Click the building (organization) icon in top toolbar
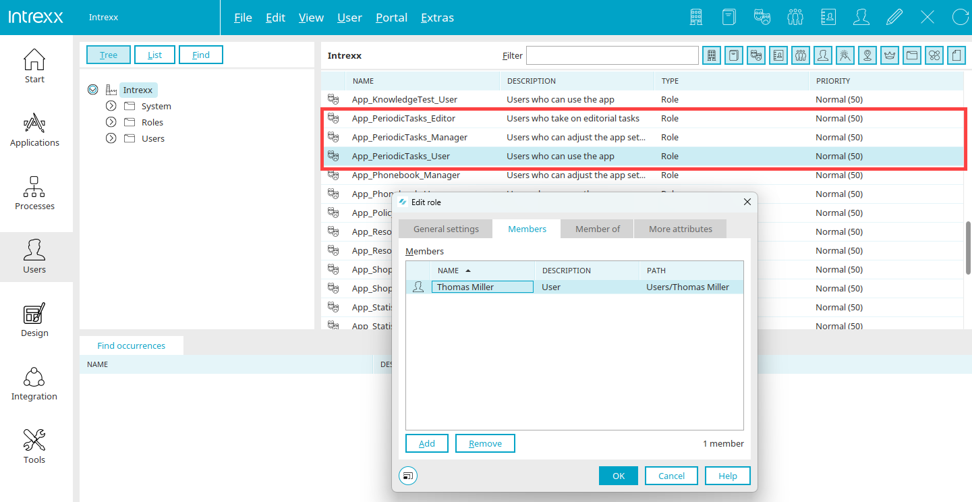This screenshot has height=502, width=972. click(696, 17)
